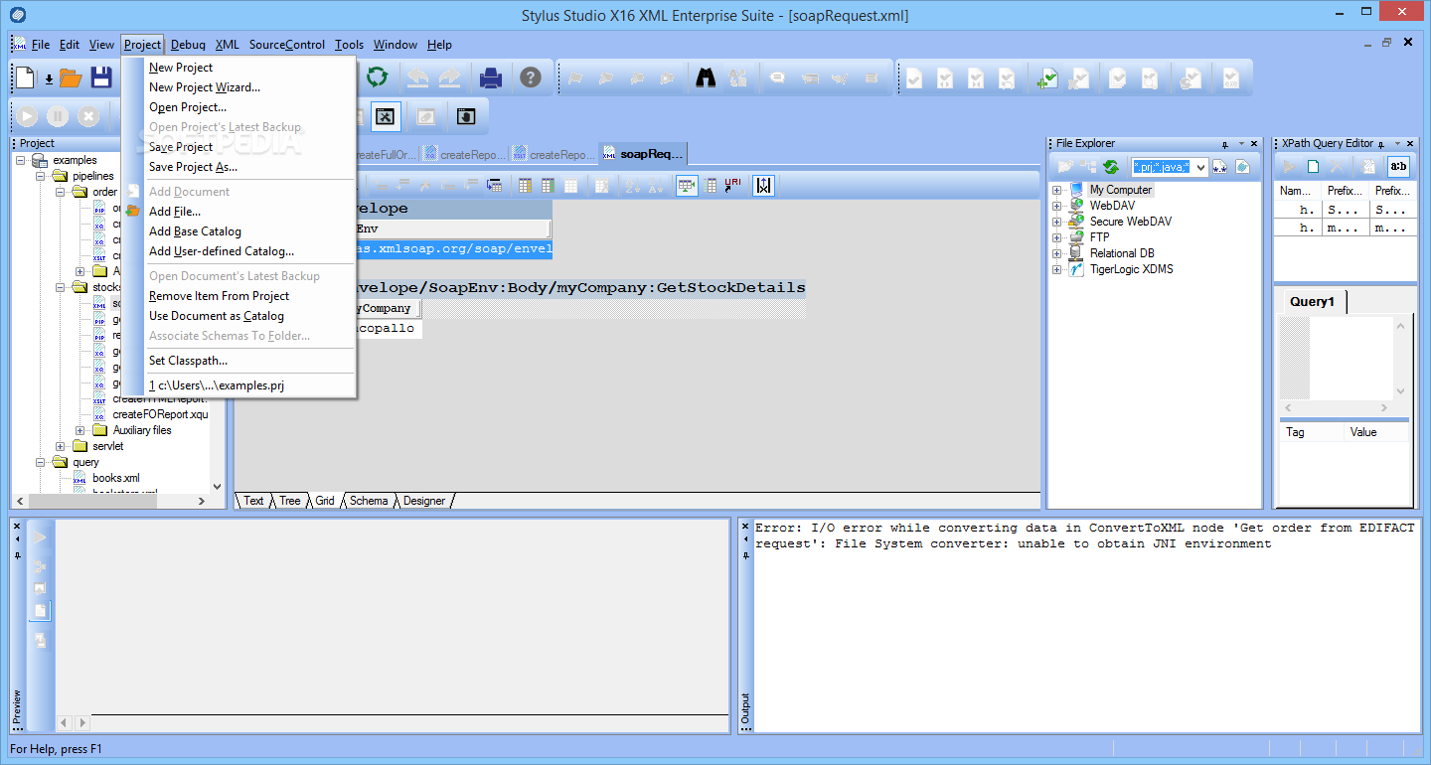The height and width of the screenshot is (765, 1431).
Task: Open the SourceControl menu
Action: [287, 45]
